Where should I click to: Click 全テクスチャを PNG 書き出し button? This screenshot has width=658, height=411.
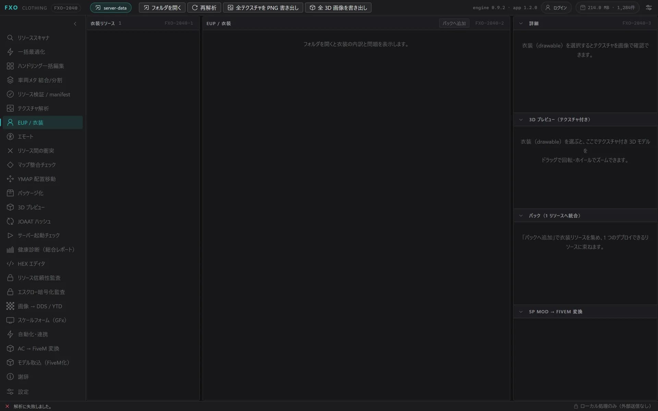[263, 8]
